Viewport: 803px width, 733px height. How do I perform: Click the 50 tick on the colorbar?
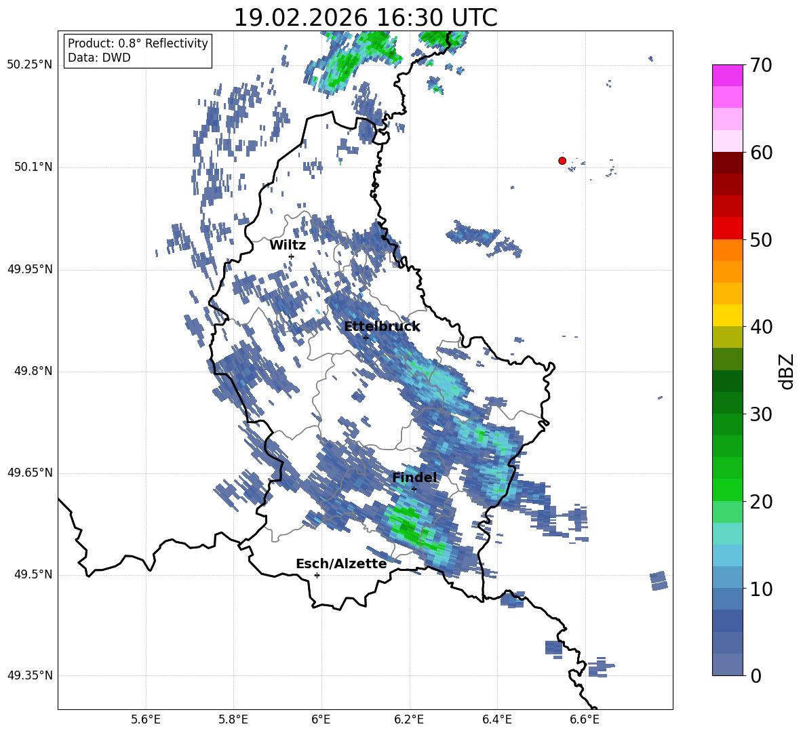(761, 239)
